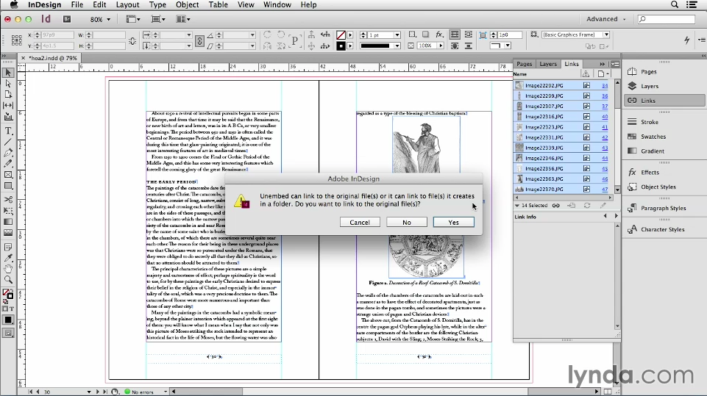Select the Line tool
The width and height of the screenshot is (707, 396).
(x=8, y=142)
